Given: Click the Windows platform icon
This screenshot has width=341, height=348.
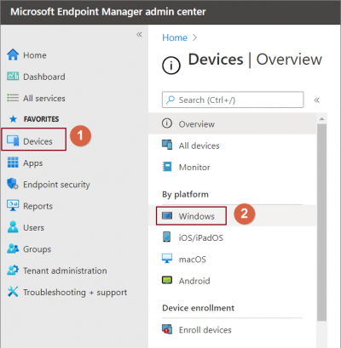Looking at the screenshot, I should tap(167, 216).
